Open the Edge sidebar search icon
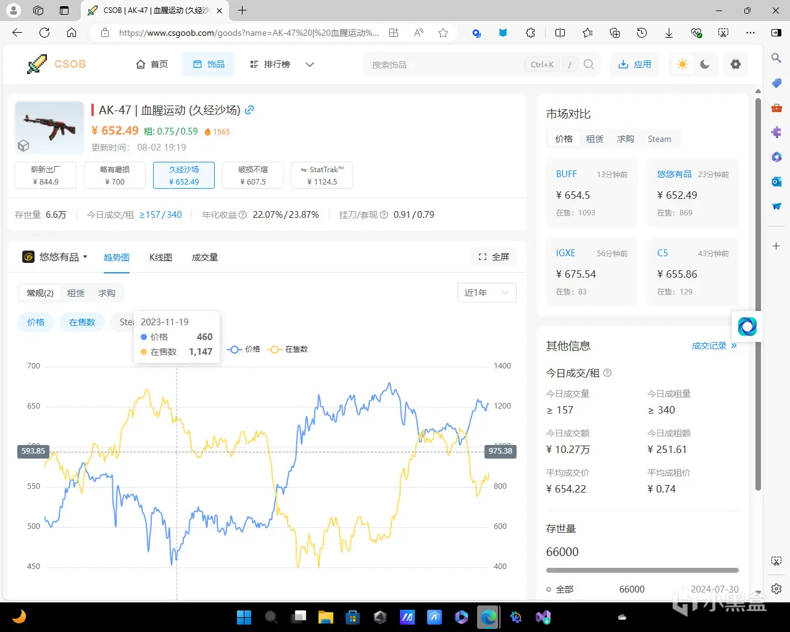This screenshot has width=790, height=632. click(776, 58)
